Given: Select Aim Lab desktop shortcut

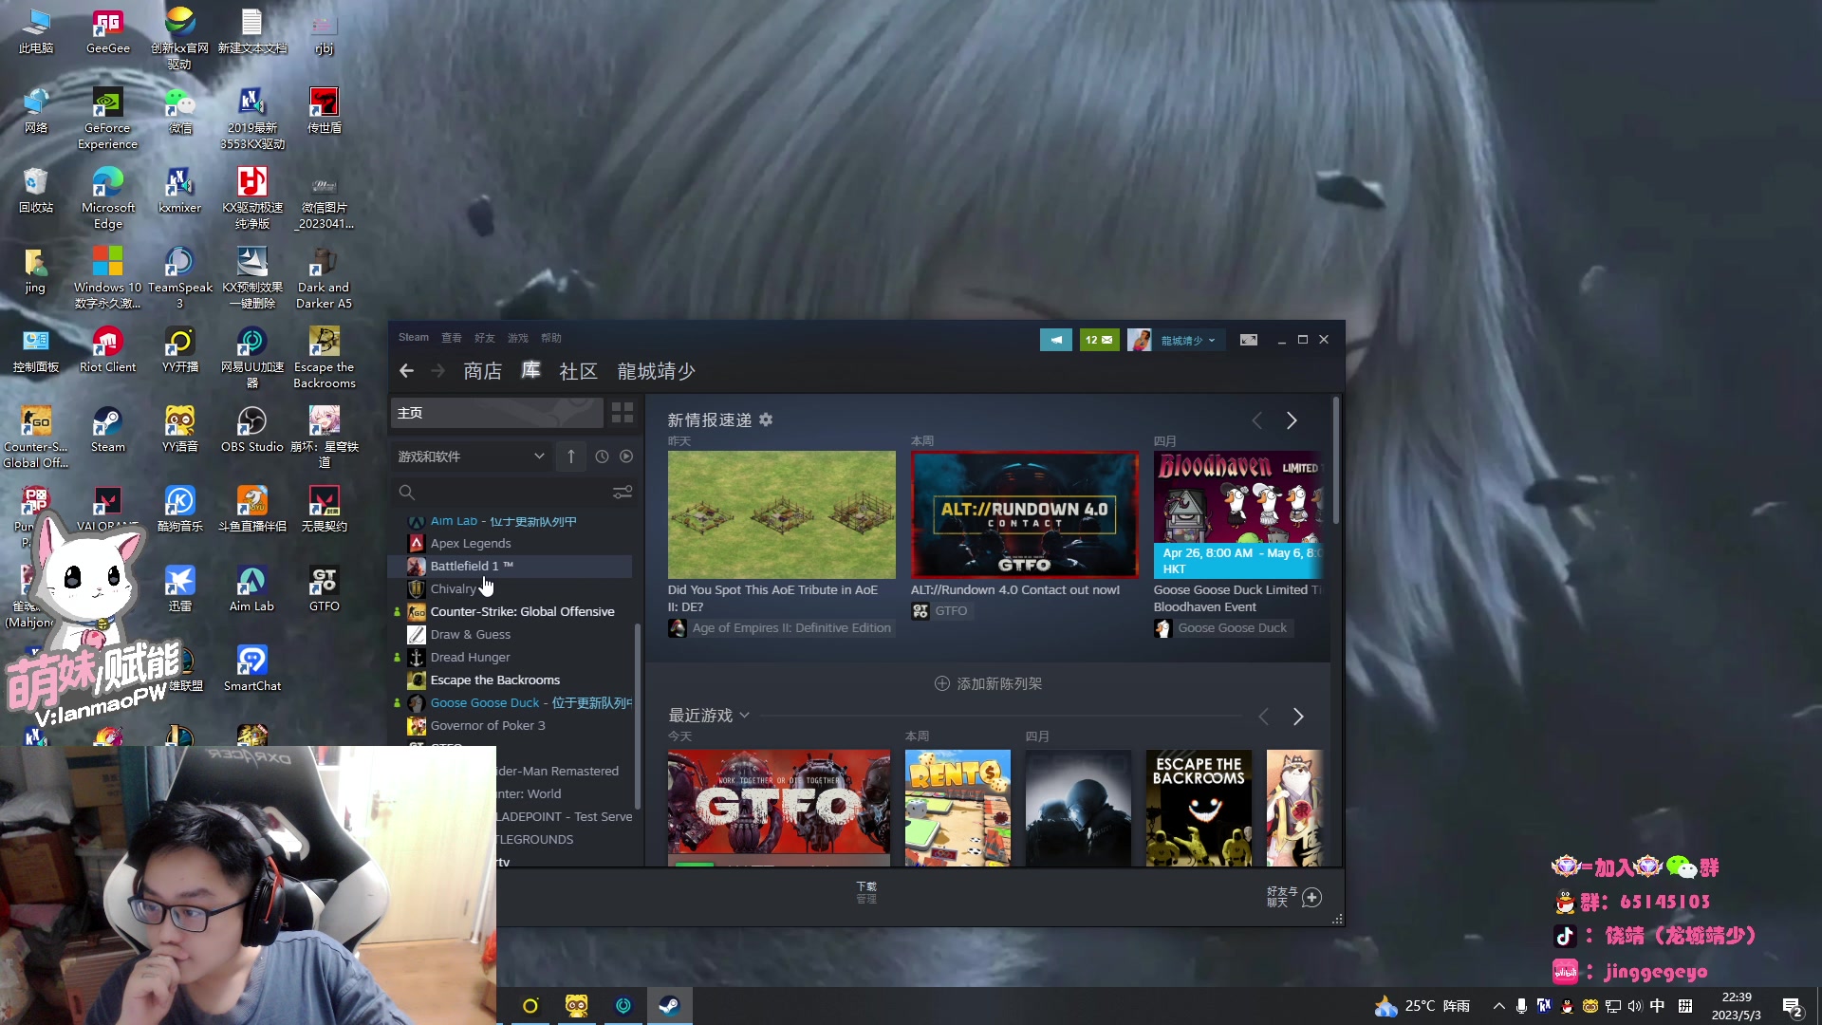Looking at the screenshot, I should click(x=251, y=589).
